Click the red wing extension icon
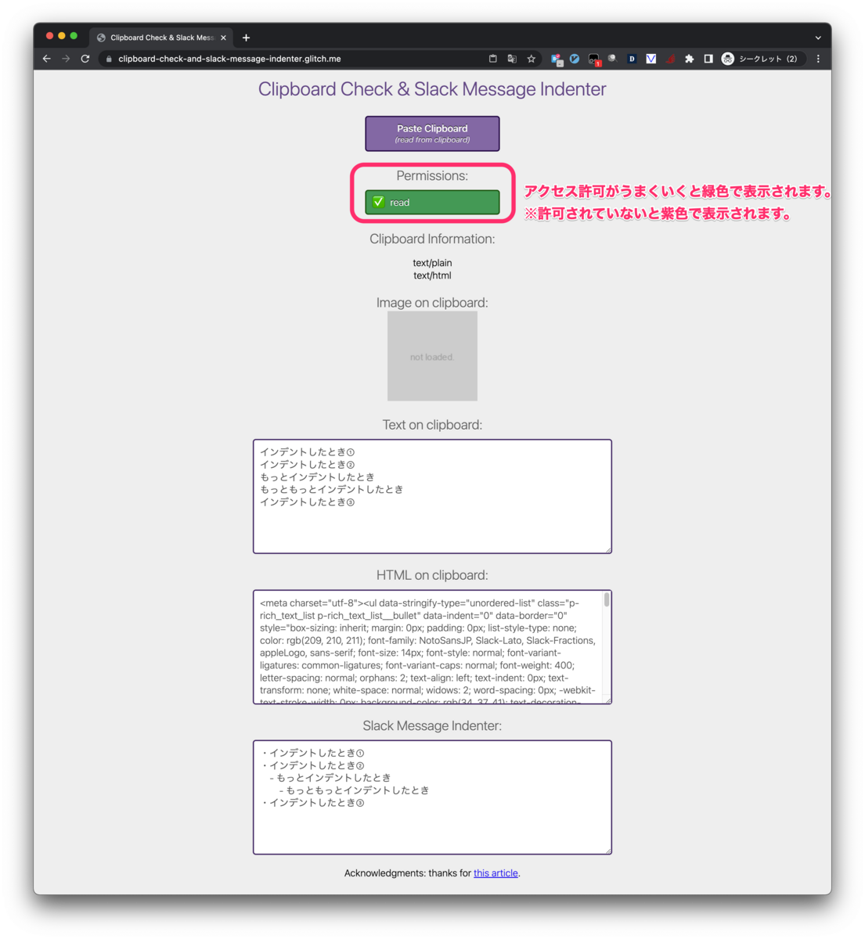Image resolution: width=865 pixels, height=939 pixels. (670, 59)
